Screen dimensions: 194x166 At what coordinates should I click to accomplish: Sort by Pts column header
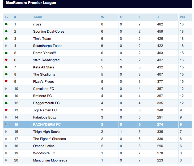(182, 17)
